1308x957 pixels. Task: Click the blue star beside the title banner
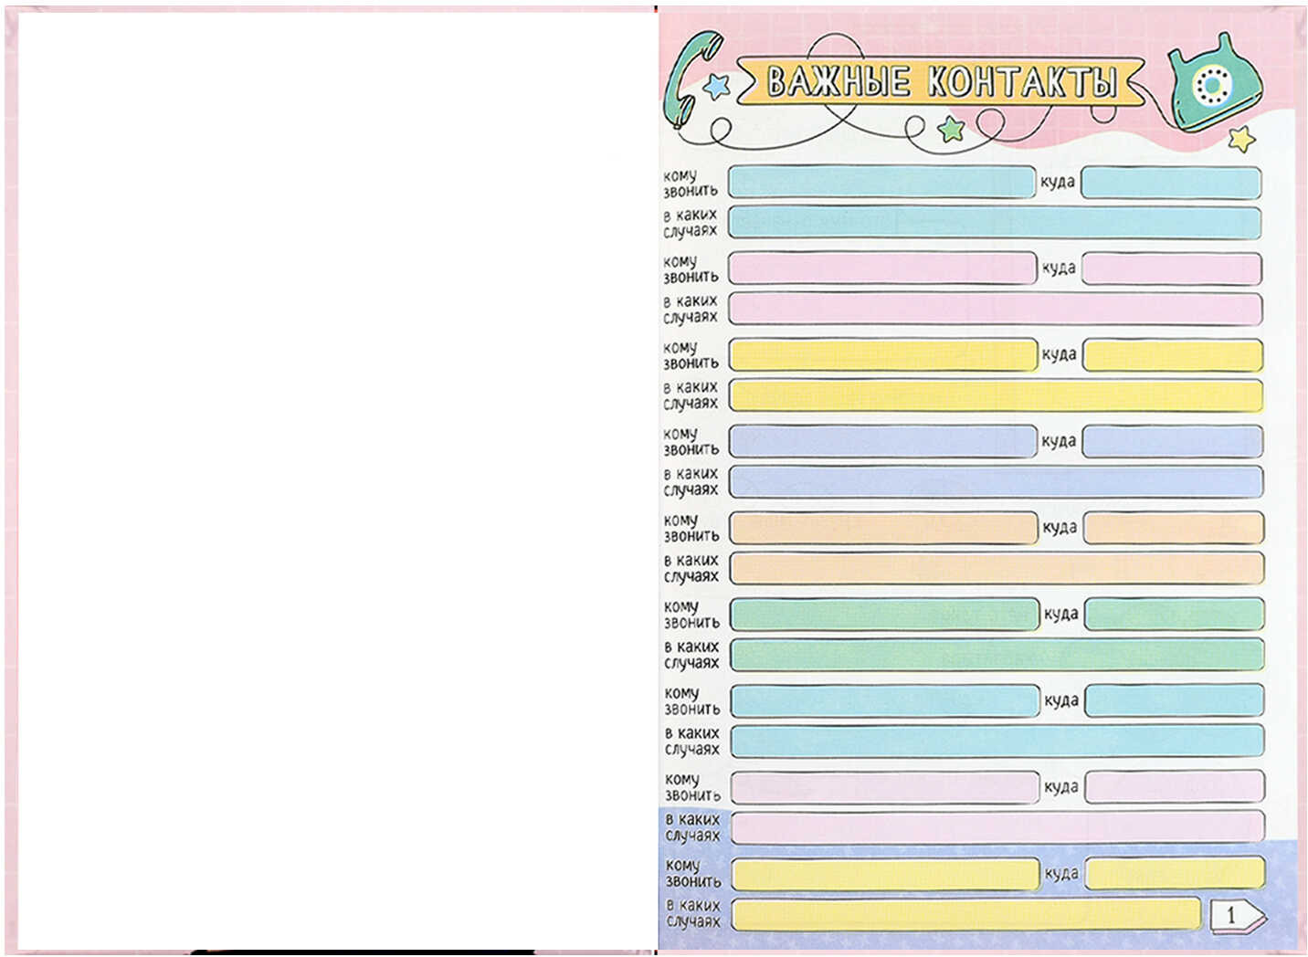pos(718,87)
